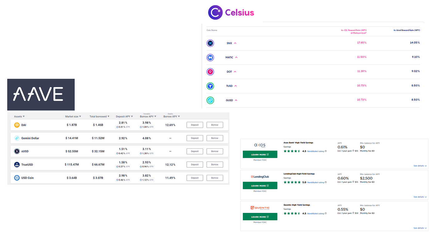
Task: Click Deposit button for USD Coin
Action: (195, 178)
